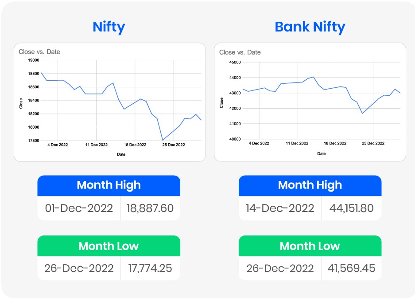Click the green Month Low header under Bank Nifty

click(310, 246)
